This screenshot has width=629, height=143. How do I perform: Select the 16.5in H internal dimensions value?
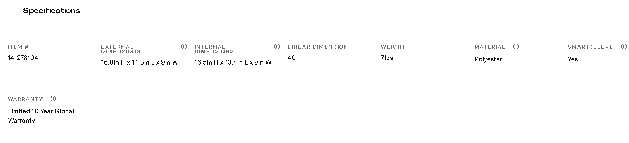233,62
